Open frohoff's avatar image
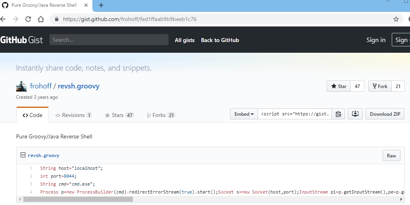This screenshot has width=410, height=205. (x=21, y=86)
